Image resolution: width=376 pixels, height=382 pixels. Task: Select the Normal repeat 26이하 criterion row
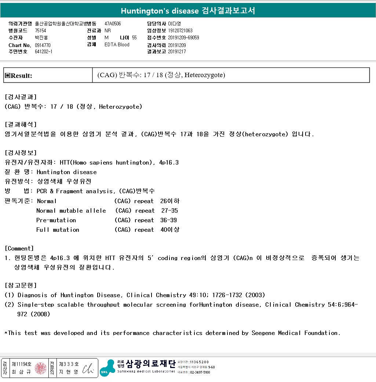[x=108, y=201]
